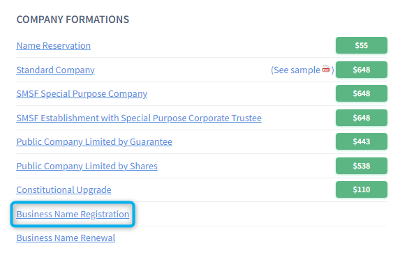Open Public Company Limited by Guarantee link

tap(94, 142)
